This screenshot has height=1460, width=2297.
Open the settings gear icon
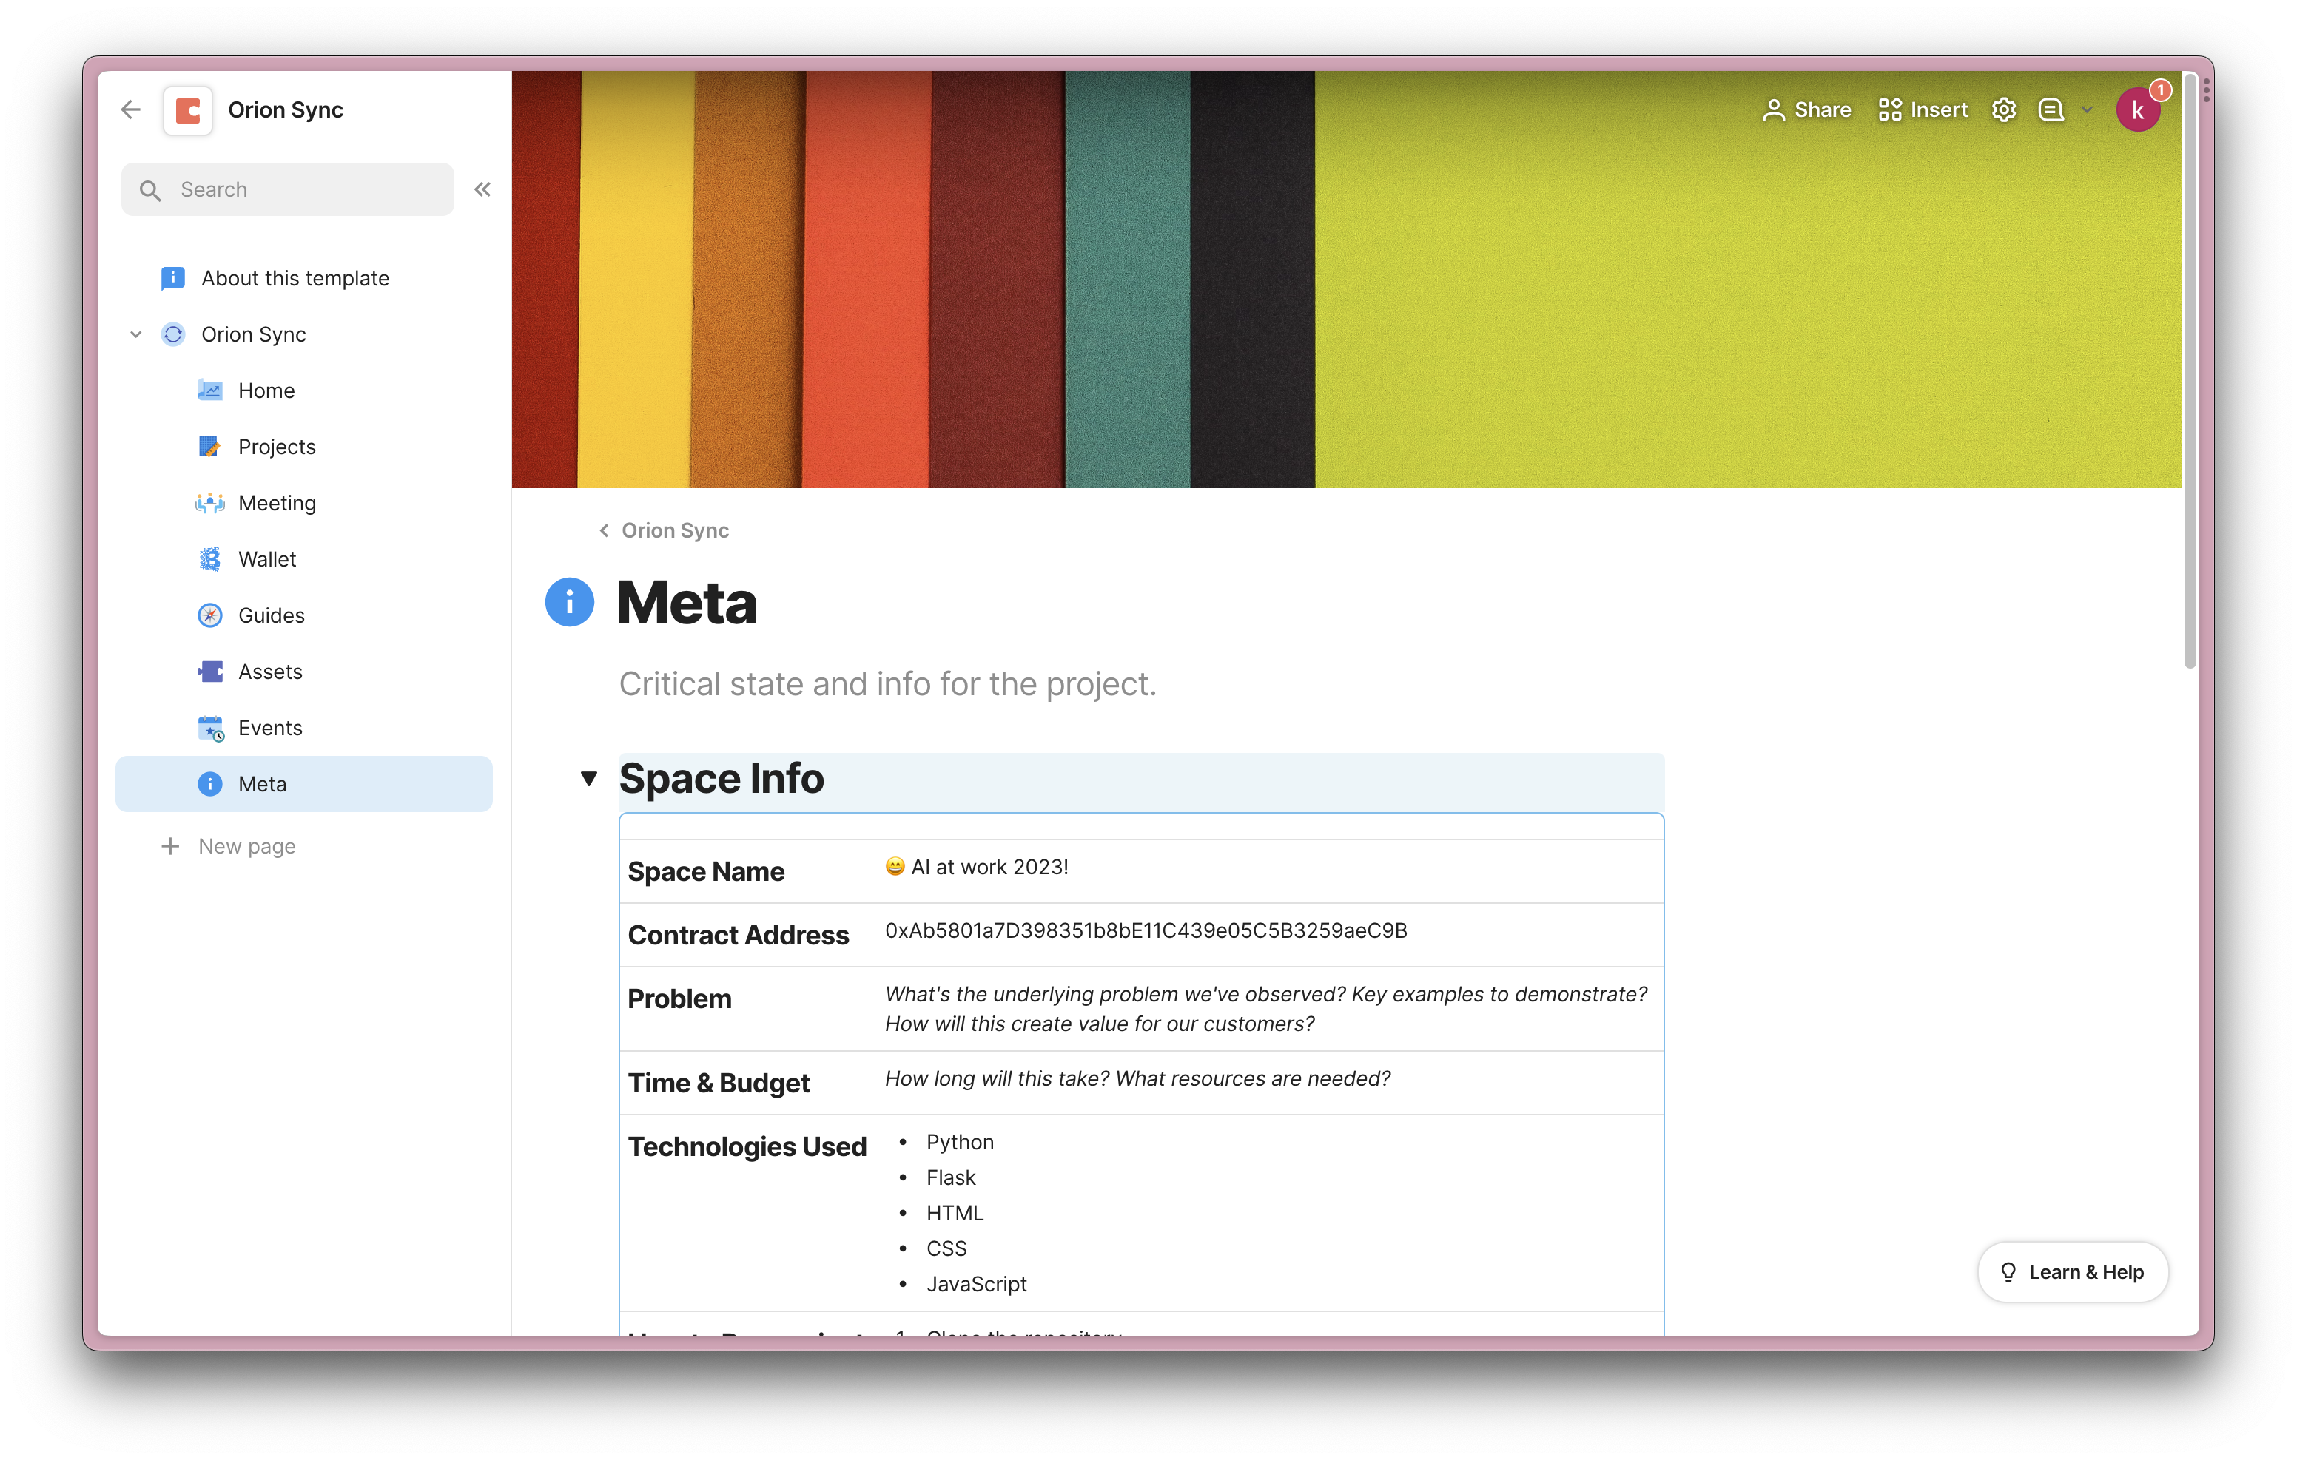point(2003,109)
